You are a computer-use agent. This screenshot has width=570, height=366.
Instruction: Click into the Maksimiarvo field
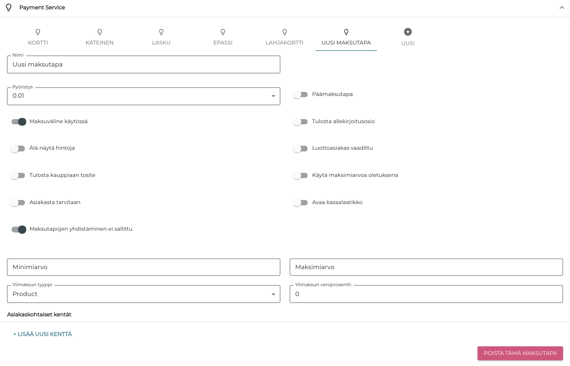tap(426, 267)
